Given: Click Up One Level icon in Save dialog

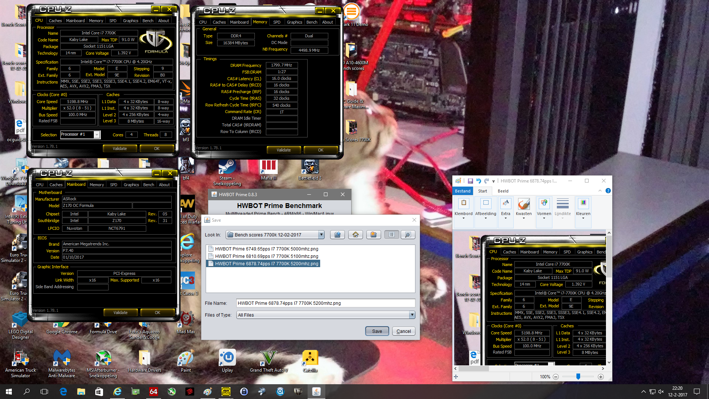Looking at the screenshot, I should point(337,235).
